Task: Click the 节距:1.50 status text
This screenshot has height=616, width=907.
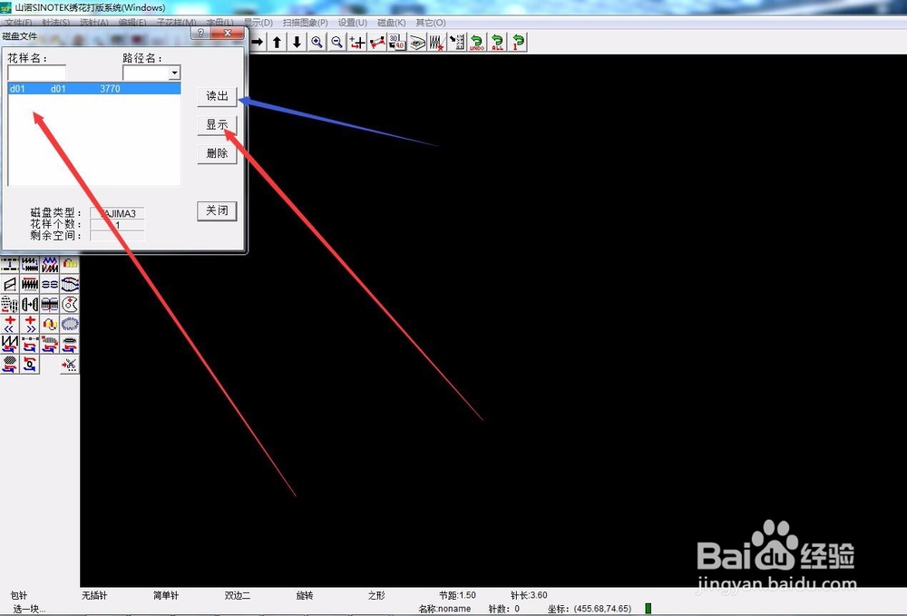Action: click(457, 595)
